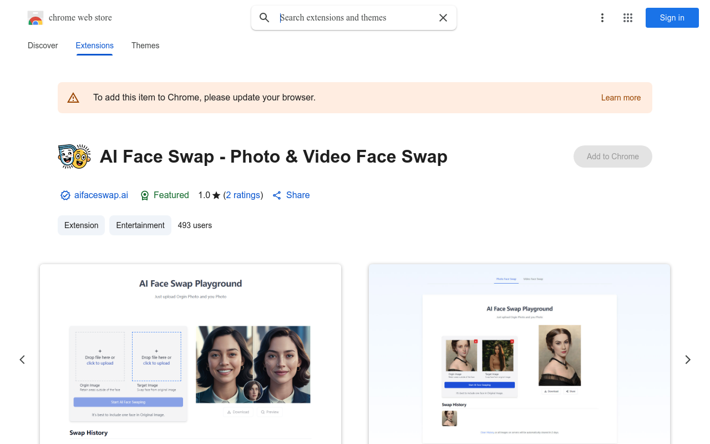Select the Extensions tab
Screen dimensions: 710x444
pos(95,46)
